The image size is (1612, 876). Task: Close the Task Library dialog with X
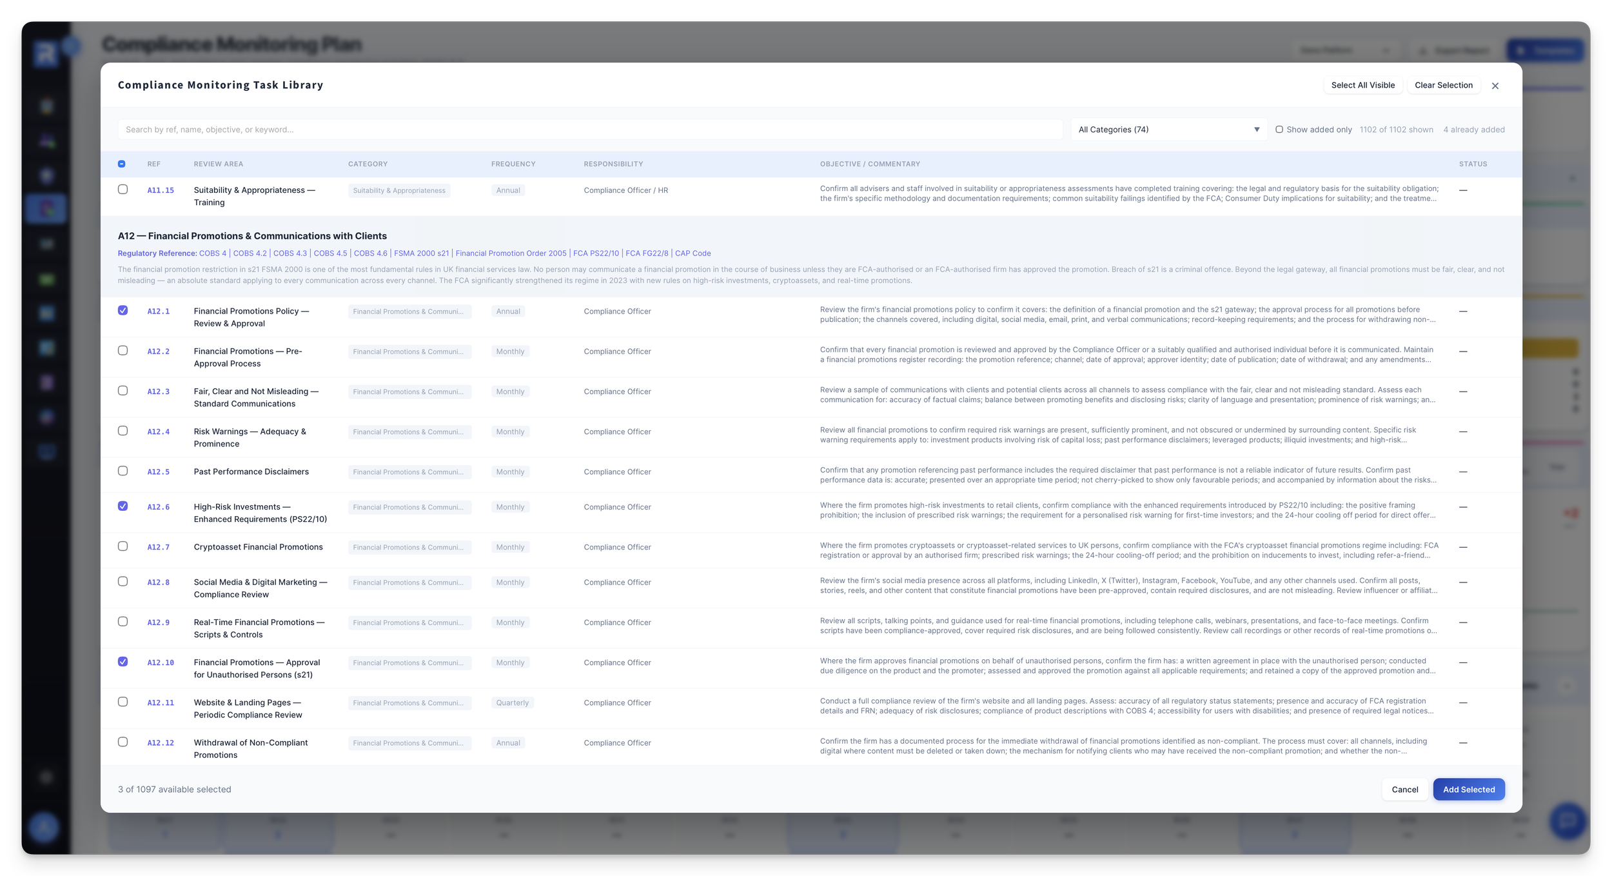[x=1495, y=86]
